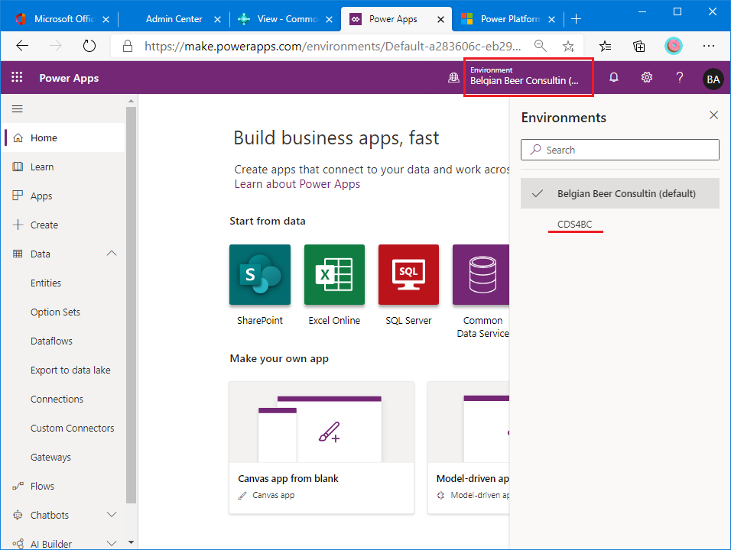Open the Environment picker in header

528,77
